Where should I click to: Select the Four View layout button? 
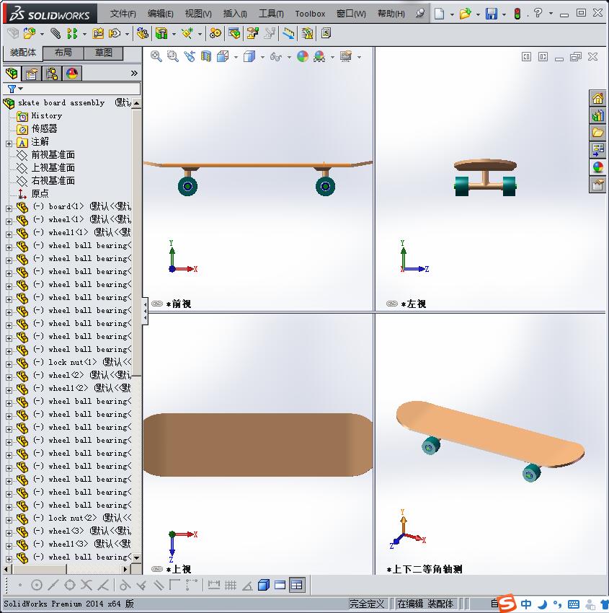point(297,585)
